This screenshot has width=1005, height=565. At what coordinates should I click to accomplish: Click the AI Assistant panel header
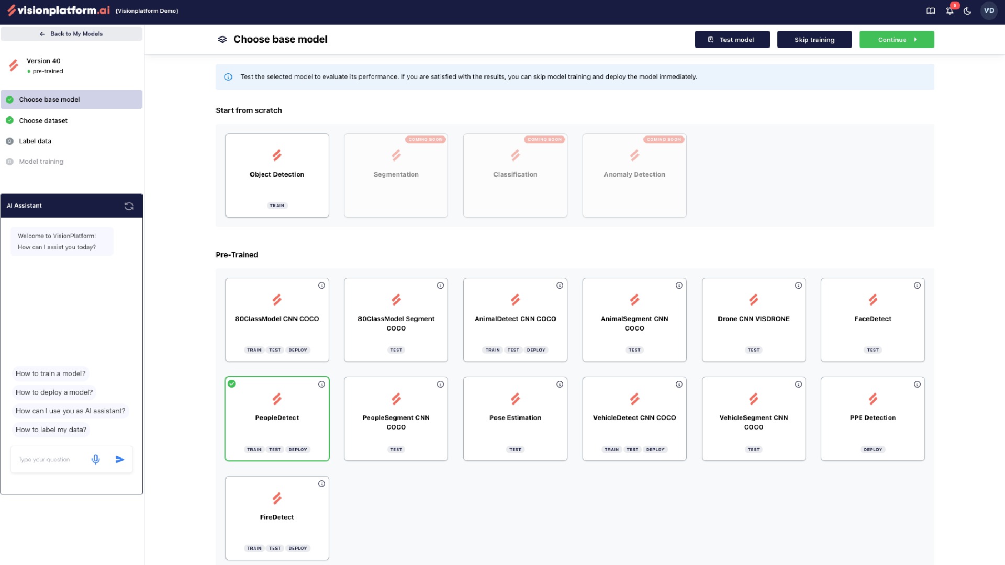pos(72,206)
